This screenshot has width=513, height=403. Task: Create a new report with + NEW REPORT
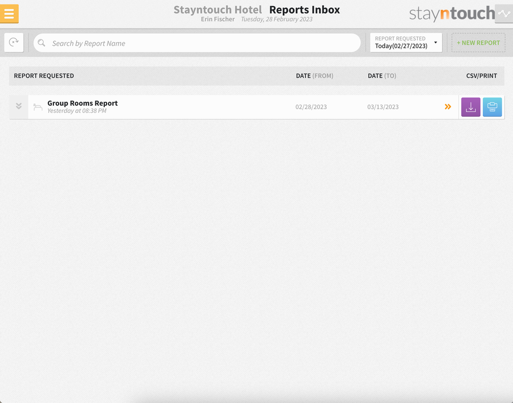[x=478, y=43]
